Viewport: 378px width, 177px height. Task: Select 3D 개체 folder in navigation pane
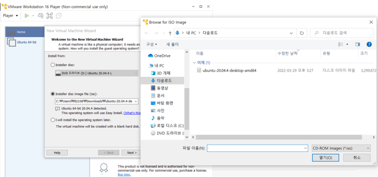160,73
